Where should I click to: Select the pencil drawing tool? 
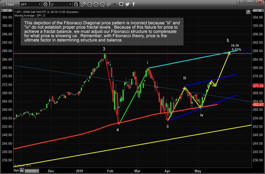pyautogui.click(x=83, y=5)
